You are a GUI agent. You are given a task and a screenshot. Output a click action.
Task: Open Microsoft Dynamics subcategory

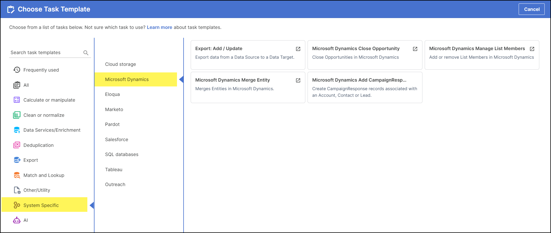136,79
